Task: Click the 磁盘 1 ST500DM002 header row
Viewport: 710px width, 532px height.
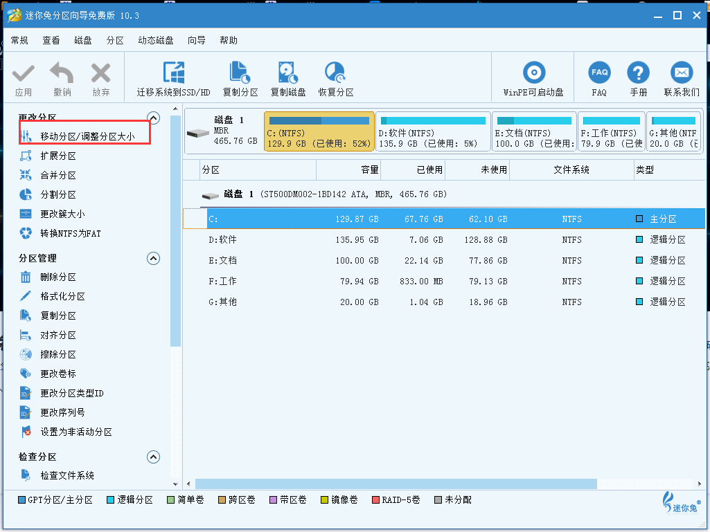Action: tap(444, 194)
